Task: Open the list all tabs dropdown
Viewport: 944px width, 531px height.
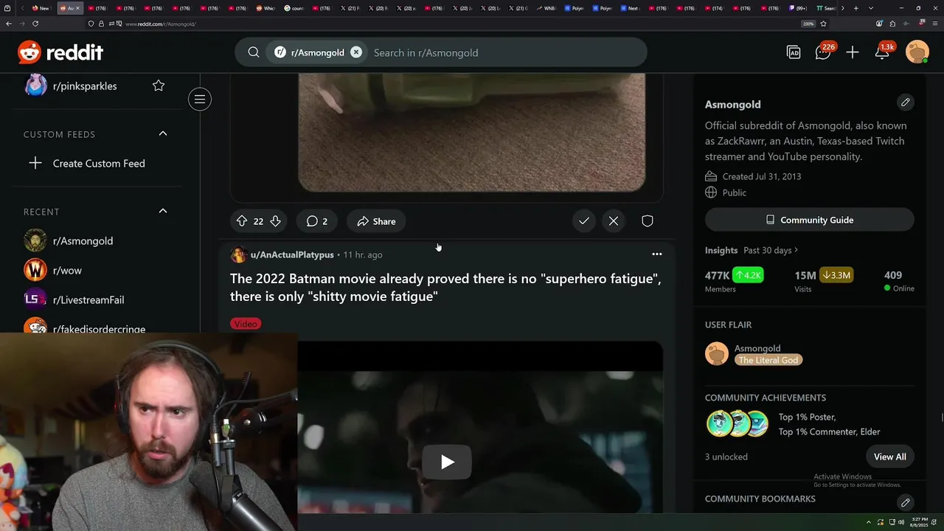Action: [x=871, y=8]
